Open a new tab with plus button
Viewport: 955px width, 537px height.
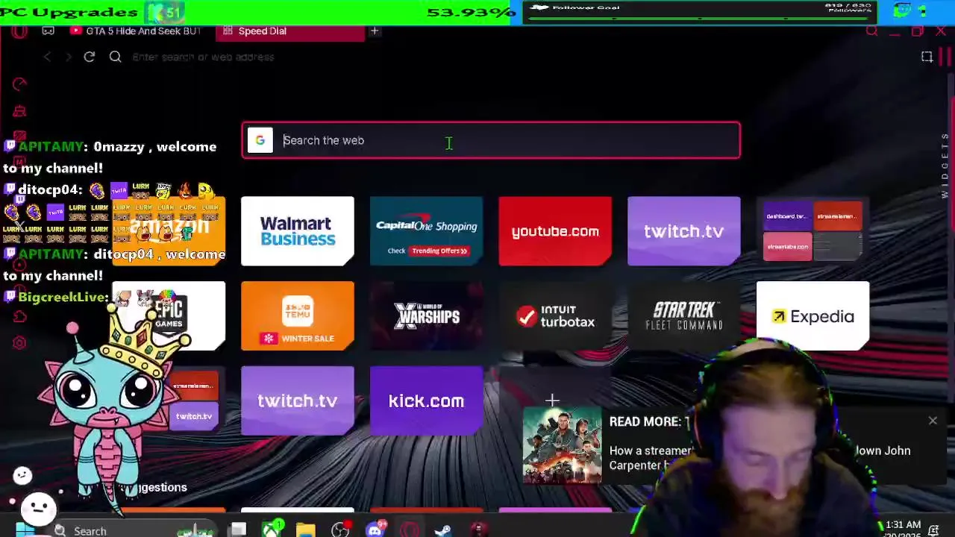pyautogui.click(x=375, y=31)
